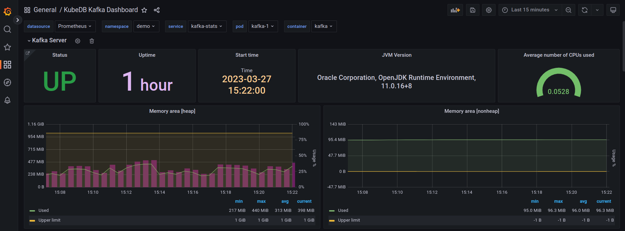Toggle the Used series in heap legend
Screen dimensions: 625x231
point(44,211)
